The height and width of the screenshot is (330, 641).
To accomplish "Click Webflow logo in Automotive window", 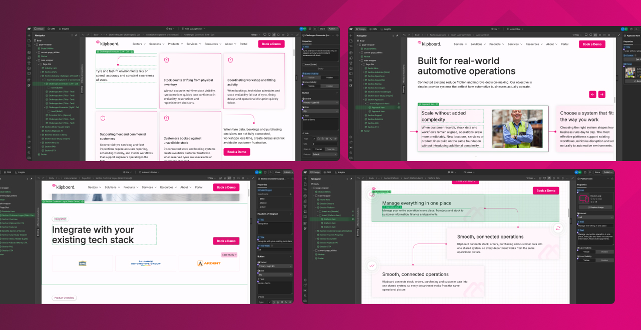I will 351,29.
